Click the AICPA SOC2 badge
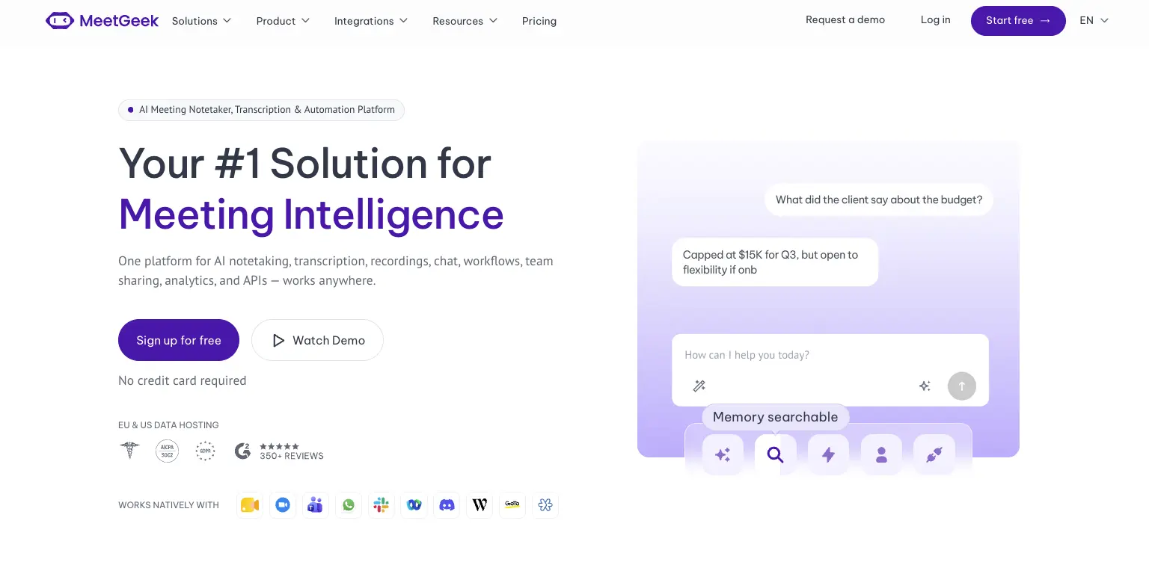Screen dimensions: 1149x562 [167, 451]
